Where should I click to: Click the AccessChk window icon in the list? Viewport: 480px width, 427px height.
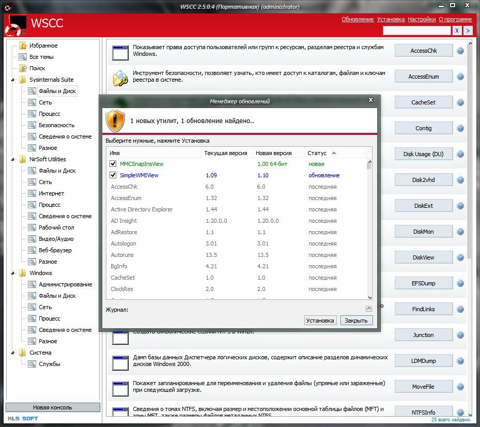pos(120,53)
